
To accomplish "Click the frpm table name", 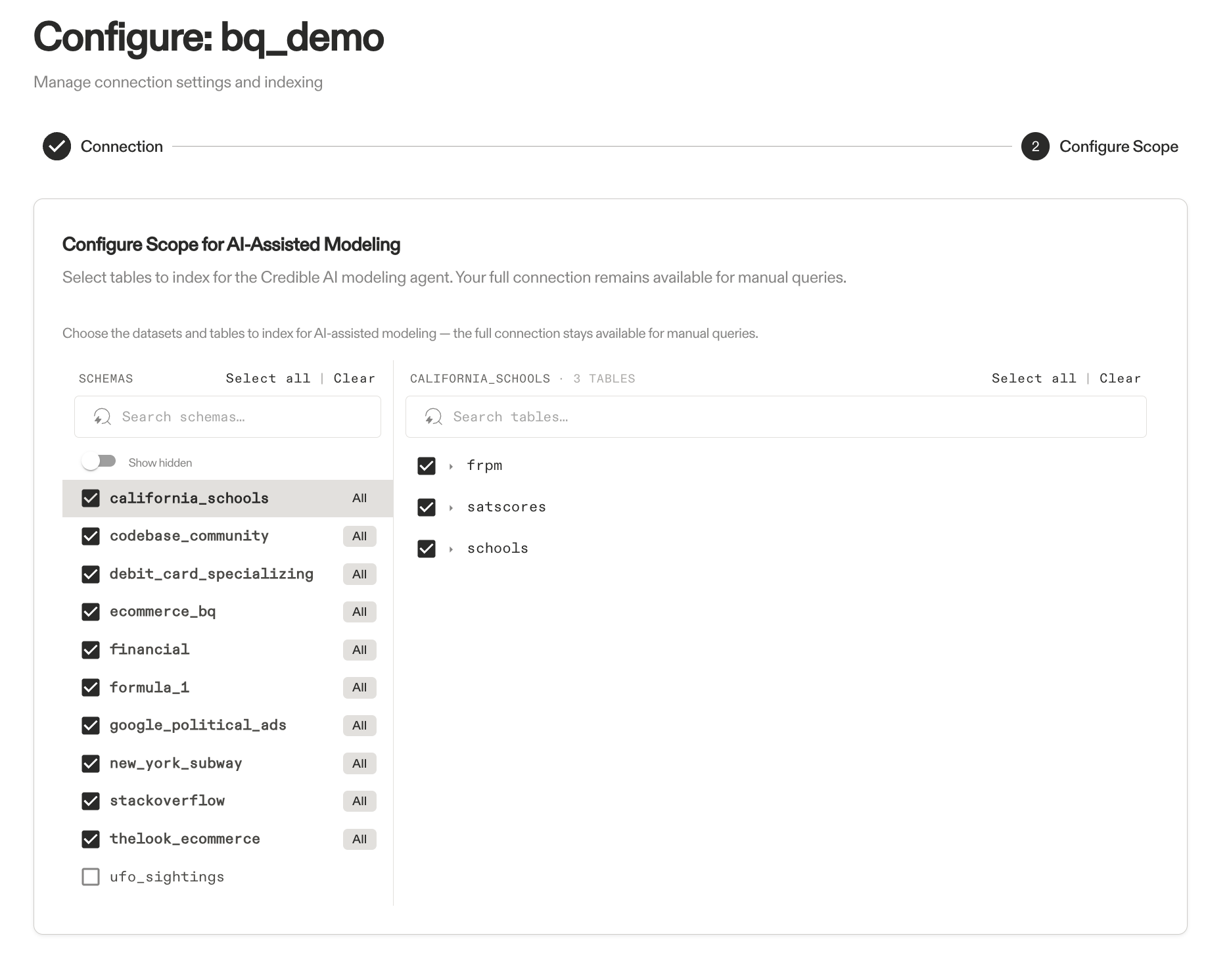I will 484,466.
